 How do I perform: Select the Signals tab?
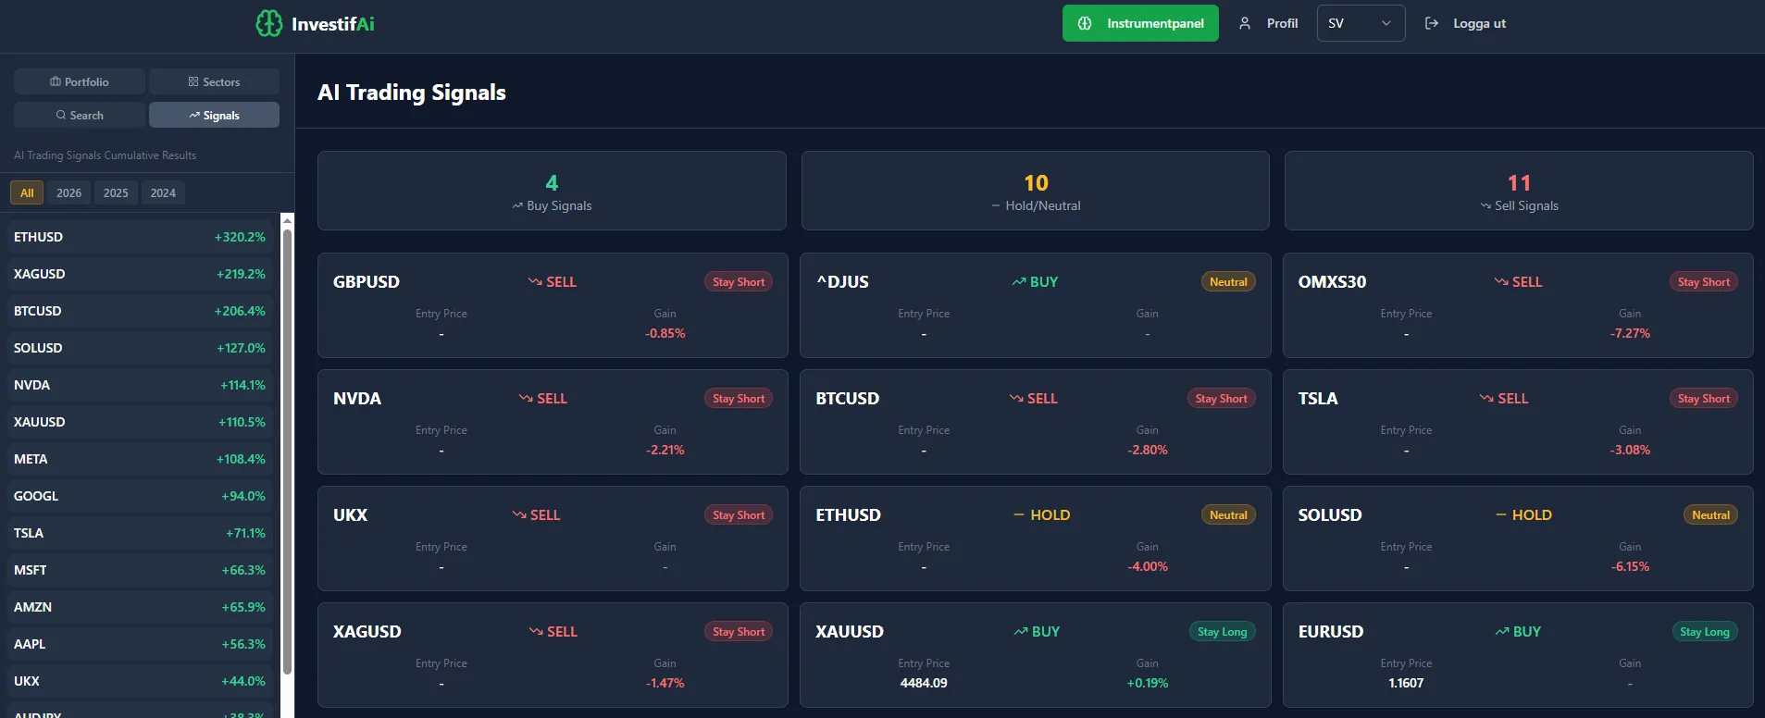click(x=214, y=115)
